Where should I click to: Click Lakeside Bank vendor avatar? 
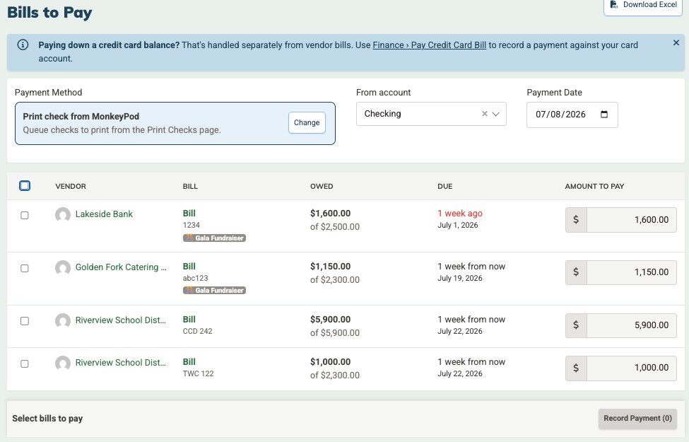coord(63,214)
